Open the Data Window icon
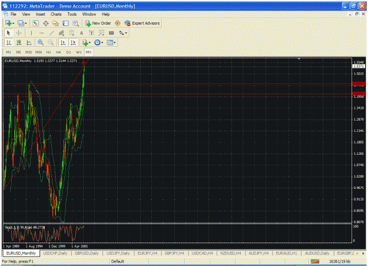 [x=46, y=23]
